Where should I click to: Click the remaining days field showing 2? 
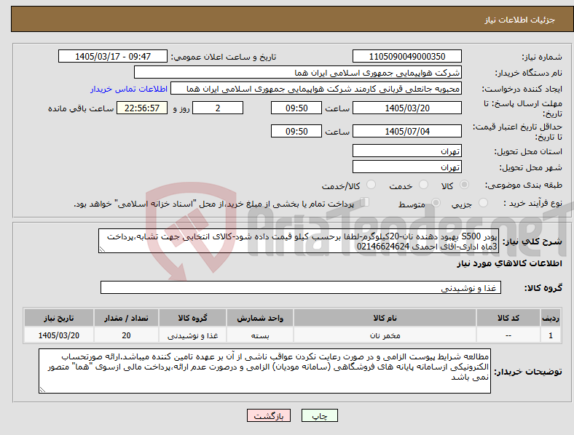218,108
